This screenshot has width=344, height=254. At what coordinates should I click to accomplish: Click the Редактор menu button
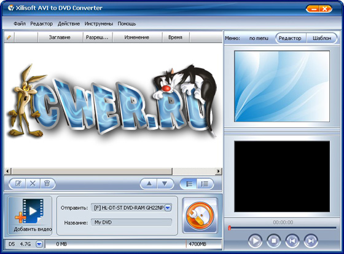click(x=290, y=38)
